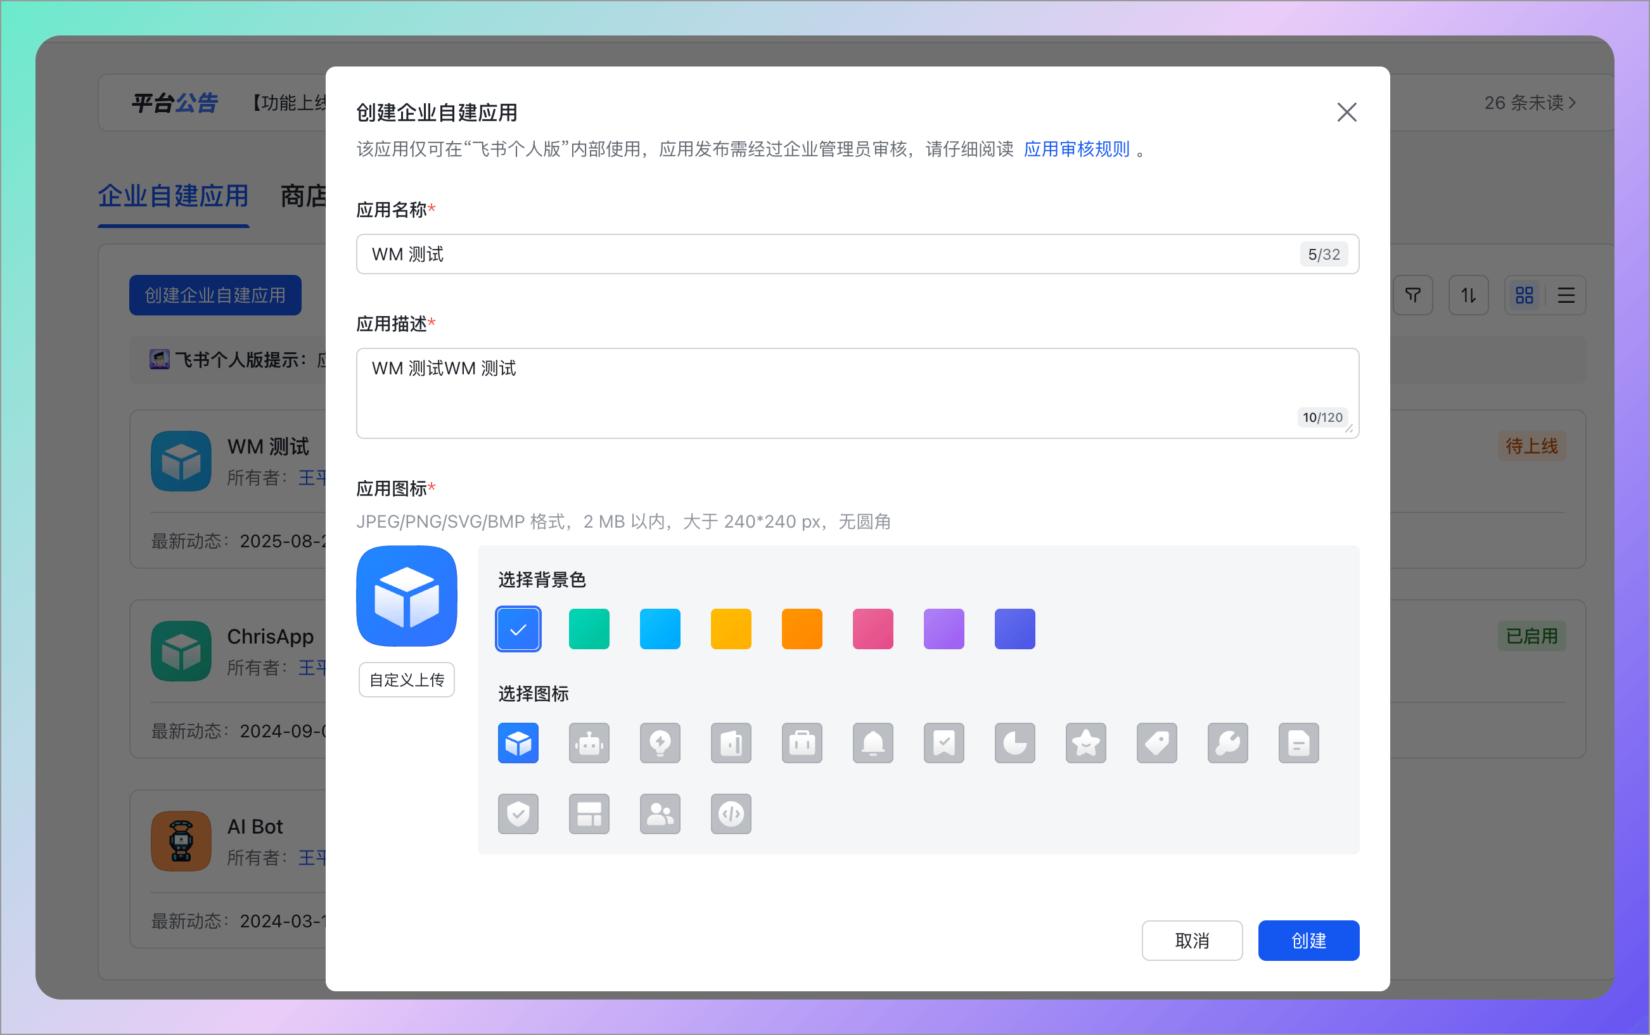Click 自定义上传 to upload custom icon
The height and width of the screenshot is (1035, 1650).
(x=406, y=679)
